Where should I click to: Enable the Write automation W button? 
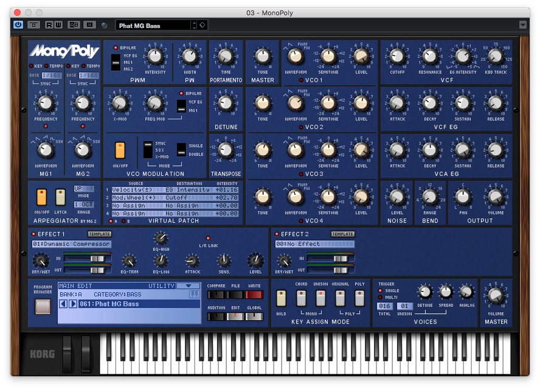click(58, 25)
